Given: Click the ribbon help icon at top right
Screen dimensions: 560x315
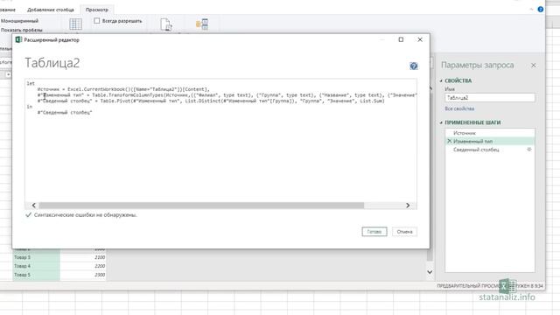Looking at the screenshot, I should [x=541, y=10].
